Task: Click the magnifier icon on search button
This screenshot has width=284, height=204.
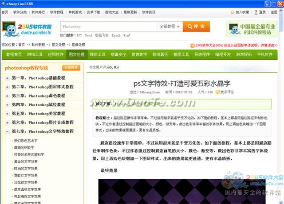Action: click(189, 27)
